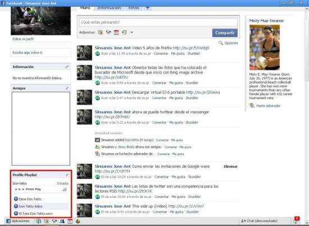Click the Facebook logo icon in bottom bar
The width and height of the screenshot is (309, 226).
[x=8, y=221]
